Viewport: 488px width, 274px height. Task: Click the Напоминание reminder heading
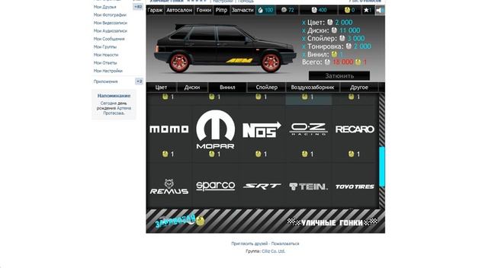click(x=114, y=96)
